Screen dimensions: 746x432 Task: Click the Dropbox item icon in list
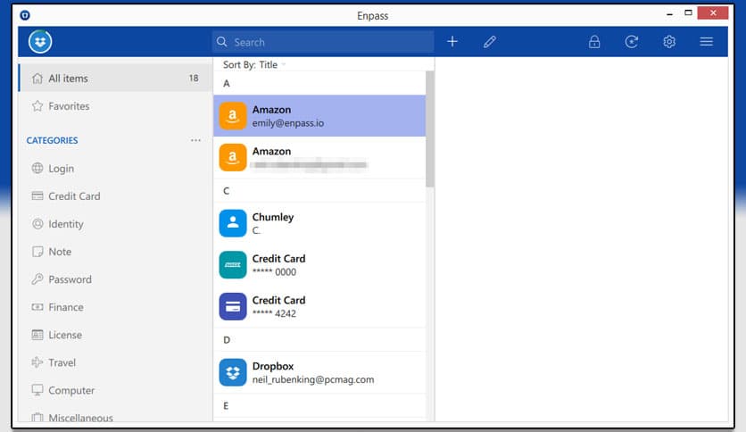point(233,372)
